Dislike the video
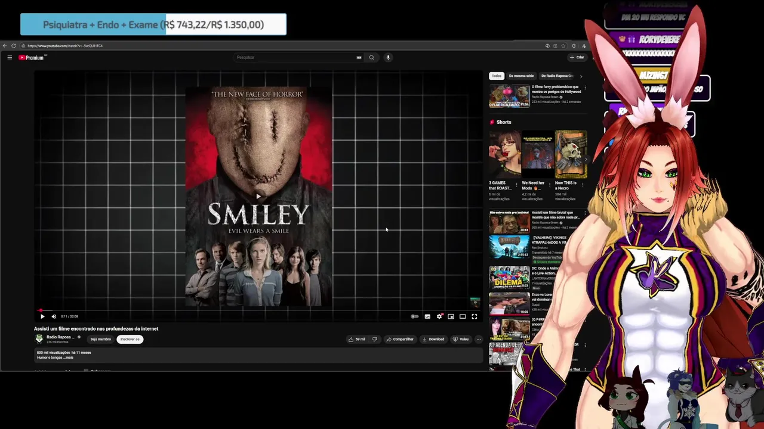764x429 pixels. point(374,339)
